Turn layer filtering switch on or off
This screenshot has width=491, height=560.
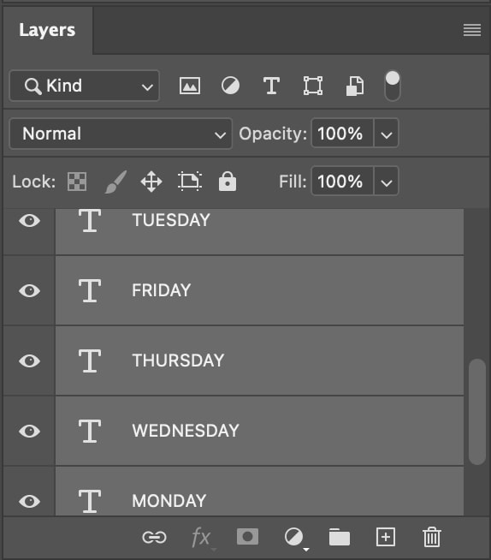(x=393, y=86)
